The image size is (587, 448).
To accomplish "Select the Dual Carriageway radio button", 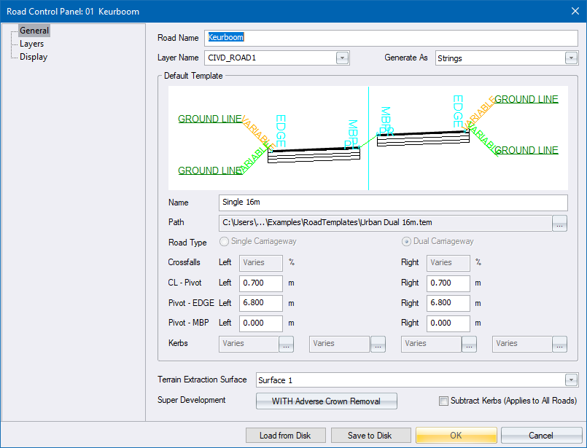I will point(407,242).
